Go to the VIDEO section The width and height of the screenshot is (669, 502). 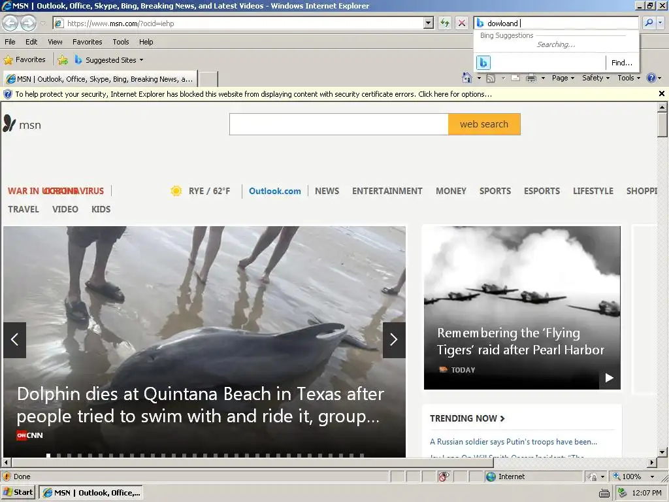(x=65, y=209)
